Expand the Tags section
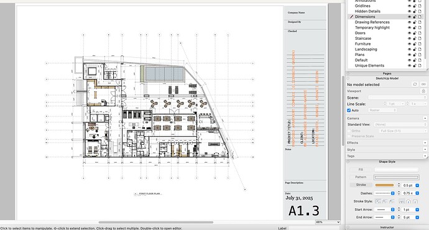This screenshot has width=429, height=230. 425,156
